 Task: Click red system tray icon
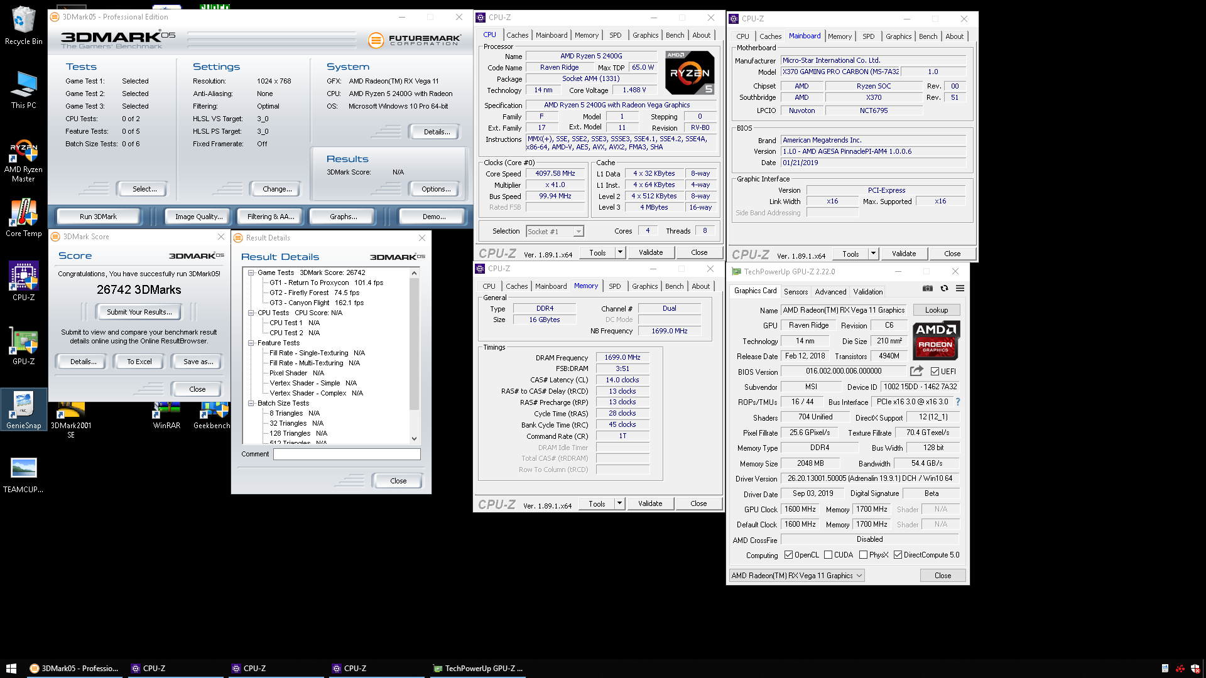(1180, 669)
